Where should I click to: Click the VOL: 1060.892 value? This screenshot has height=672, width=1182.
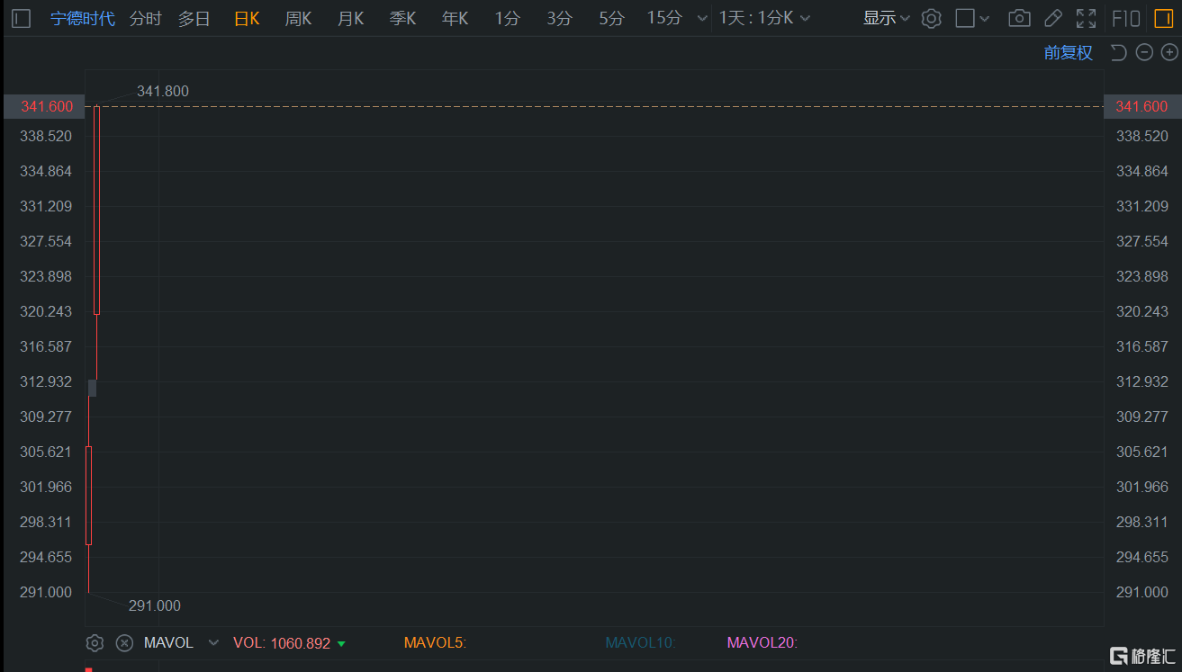[x=289, y=643]
